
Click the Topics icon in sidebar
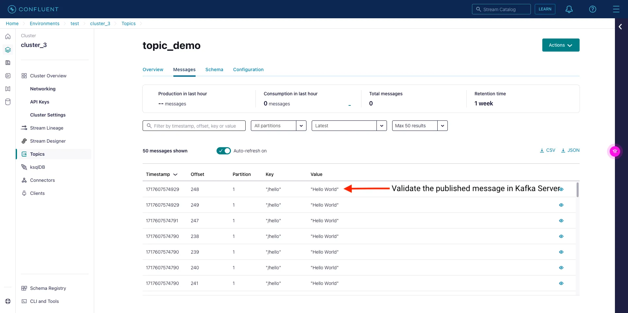(x=24, y=154)
